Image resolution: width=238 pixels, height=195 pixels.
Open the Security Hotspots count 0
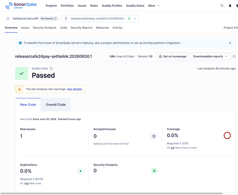point(95,171)
